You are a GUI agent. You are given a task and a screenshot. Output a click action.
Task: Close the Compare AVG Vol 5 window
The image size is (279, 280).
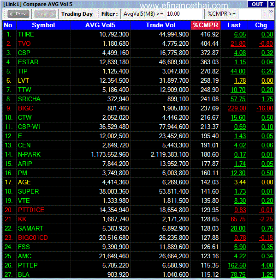click(272, 4)
